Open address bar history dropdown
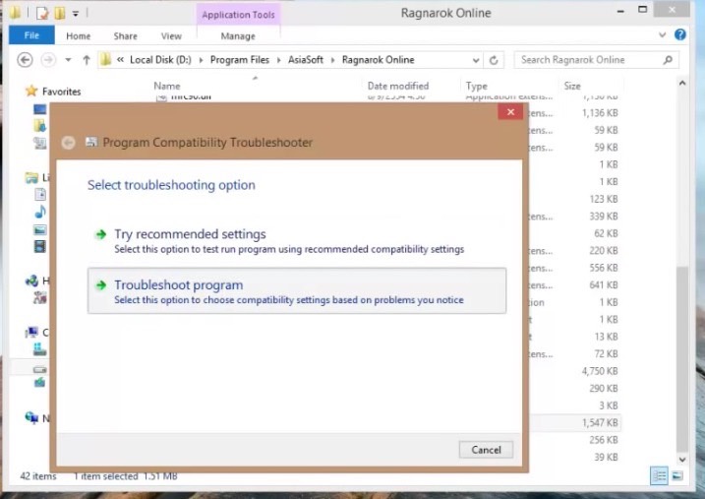 click(x=475, y=60)
